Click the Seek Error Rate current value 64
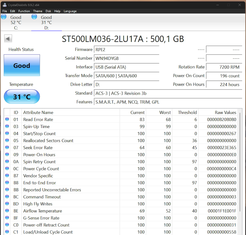246x235 pixels. click(x=142, y=148)
